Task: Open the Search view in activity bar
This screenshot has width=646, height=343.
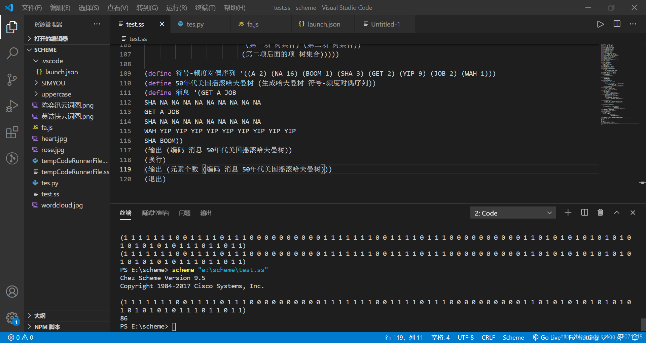Action: pos(12,53)
